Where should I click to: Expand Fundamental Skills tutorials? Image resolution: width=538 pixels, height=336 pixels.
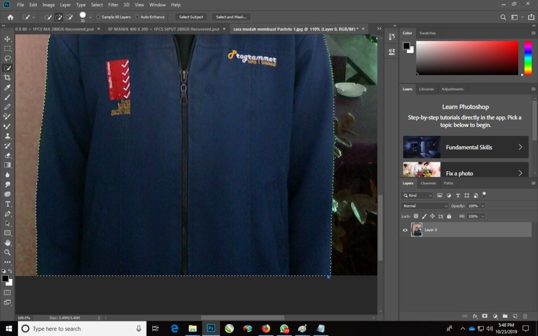pyautogui.click(x=465, y=147)
